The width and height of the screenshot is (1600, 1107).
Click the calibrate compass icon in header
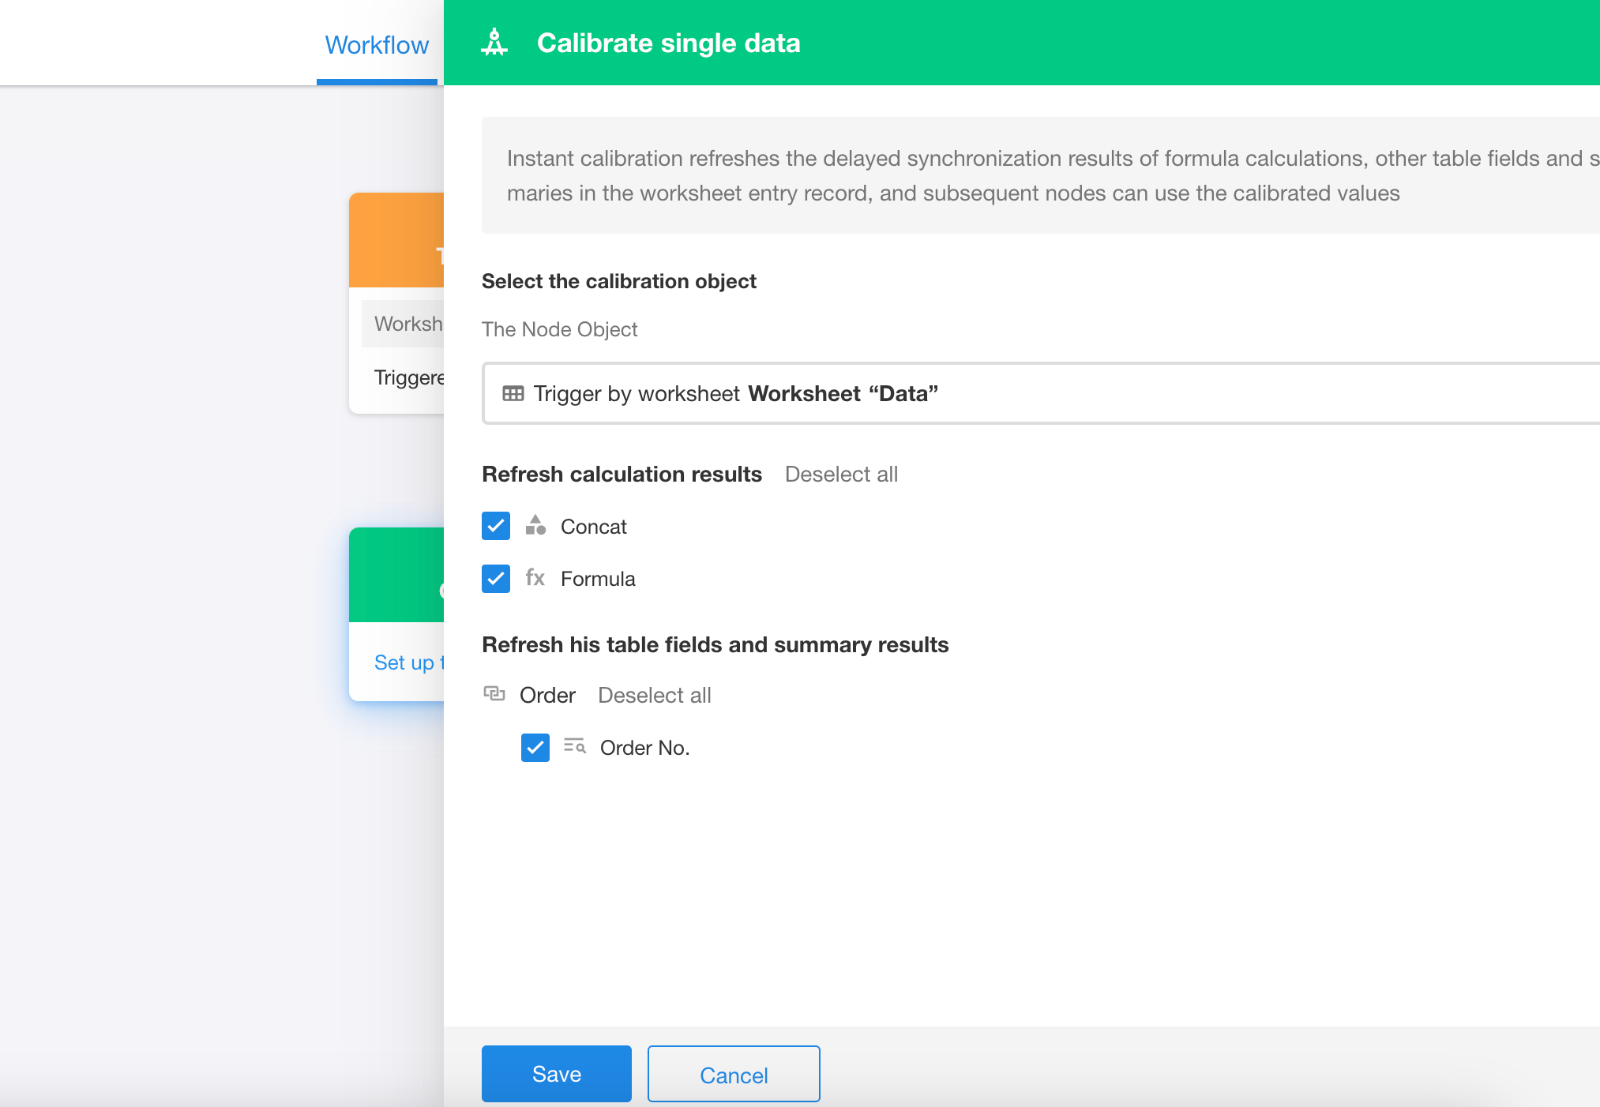point(494,43)
